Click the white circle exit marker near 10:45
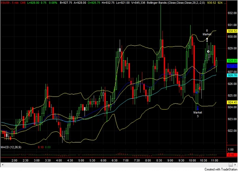The height and width of the screenshot is (171, 238). point(208,51)
